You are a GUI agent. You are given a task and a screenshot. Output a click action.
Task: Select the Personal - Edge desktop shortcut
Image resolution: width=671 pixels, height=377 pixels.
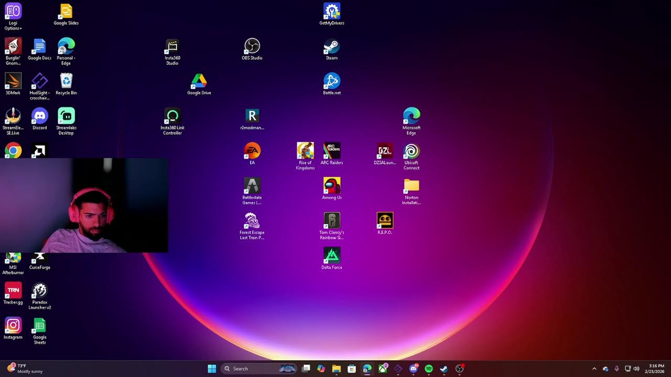pos(66,51)
